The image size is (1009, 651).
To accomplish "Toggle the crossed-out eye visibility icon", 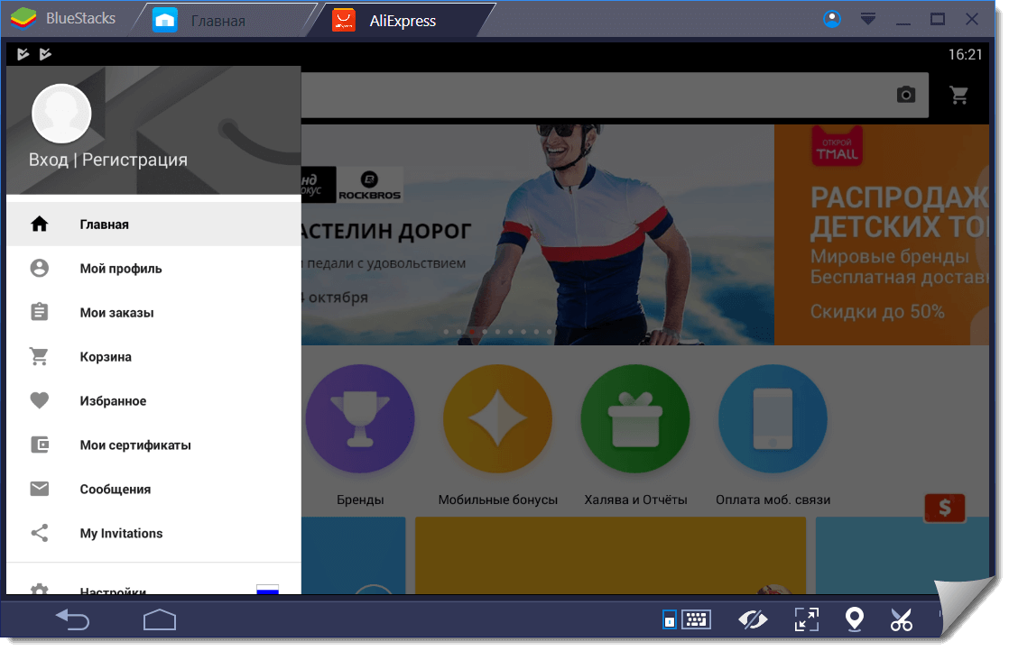I will point(752,619).
